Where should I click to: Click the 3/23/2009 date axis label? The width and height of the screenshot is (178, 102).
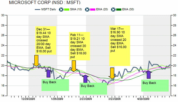click(114, 99)
